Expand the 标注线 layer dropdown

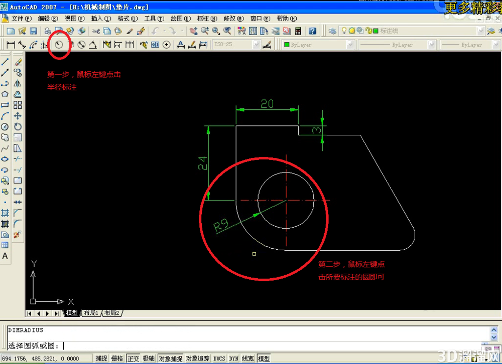pyautogui.click(x=480, y=31)
